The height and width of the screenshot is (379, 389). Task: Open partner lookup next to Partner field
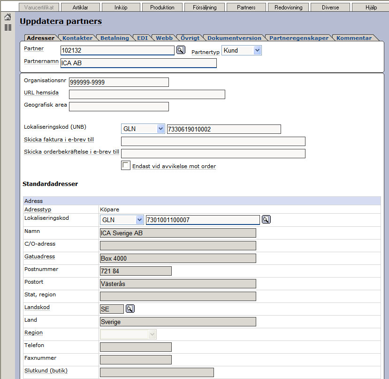point(181,50)
